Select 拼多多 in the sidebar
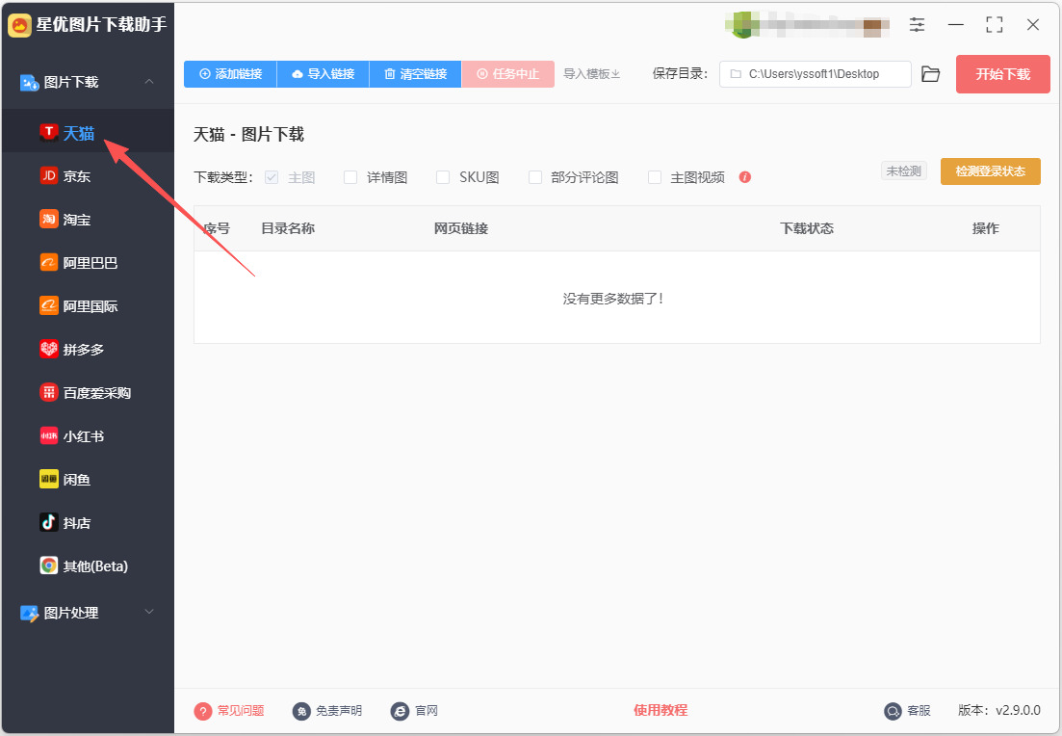 click(88, 350)
